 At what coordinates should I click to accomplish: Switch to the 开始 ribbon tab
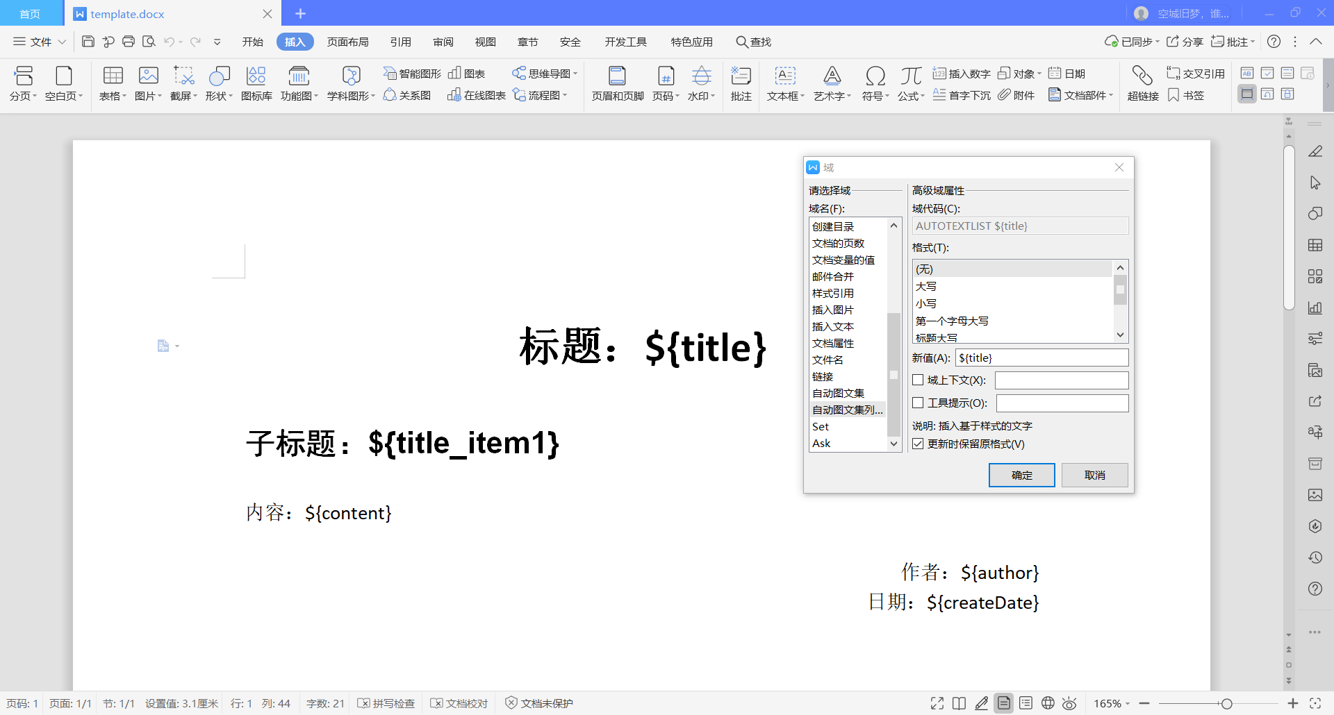(253, 42)
